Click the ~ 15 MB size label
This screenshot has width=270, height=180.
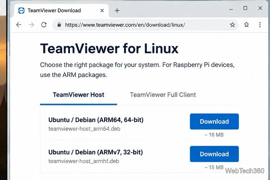214,167
